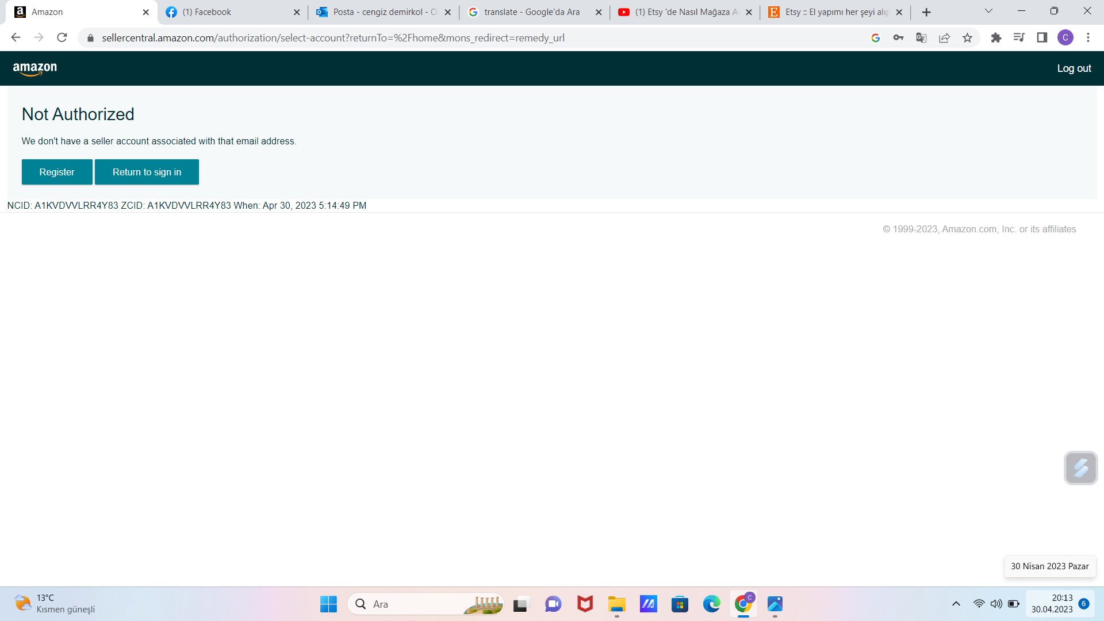This screenshot has width=1104, height=621.
Task: Open saved passwords key icon
Action: pyautogui.click(x=898, y=38)
